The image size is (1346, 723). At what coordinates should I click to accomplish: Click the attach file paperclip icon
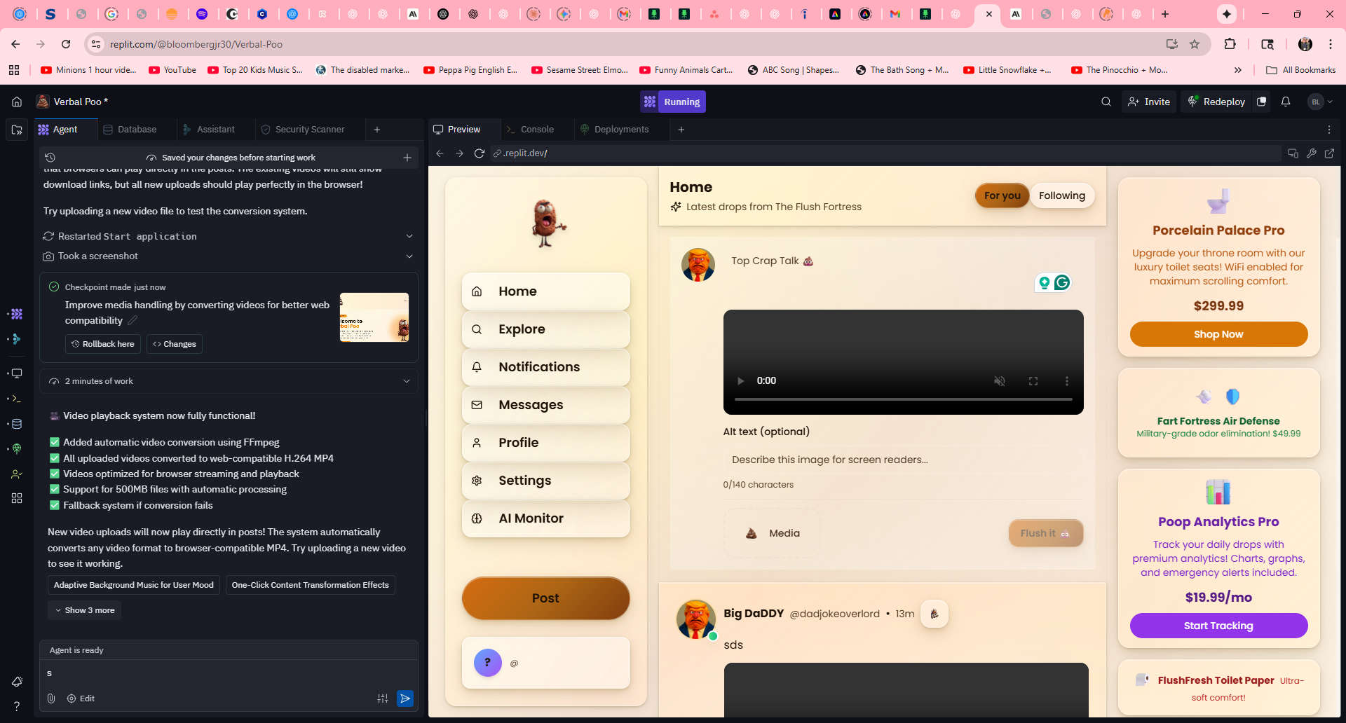pos(51,698)
